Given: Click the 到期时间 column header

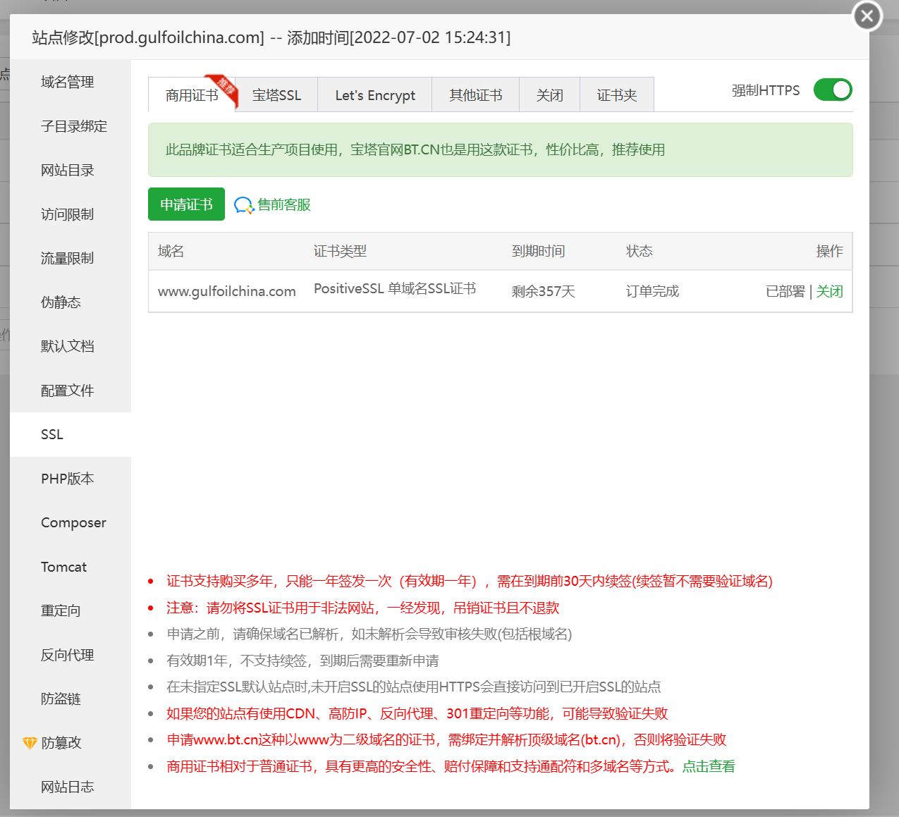Looking at the screenshot, I should click(538, 251).
